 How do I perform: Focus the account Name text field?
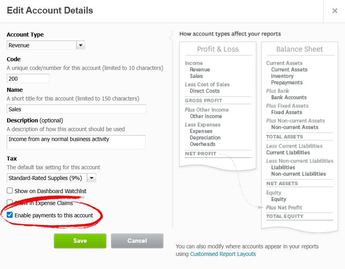click(x=77, y=109)
